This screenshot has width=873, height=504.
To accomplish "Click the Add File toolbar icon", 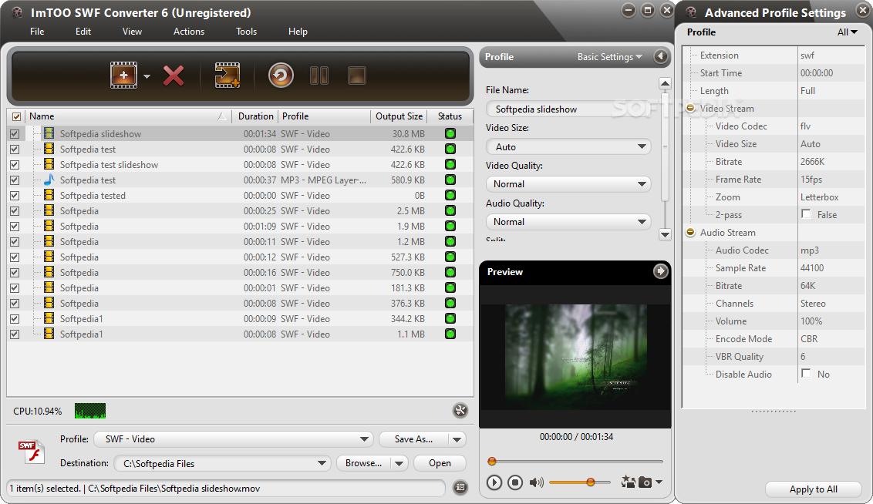I will click(123, 75).
